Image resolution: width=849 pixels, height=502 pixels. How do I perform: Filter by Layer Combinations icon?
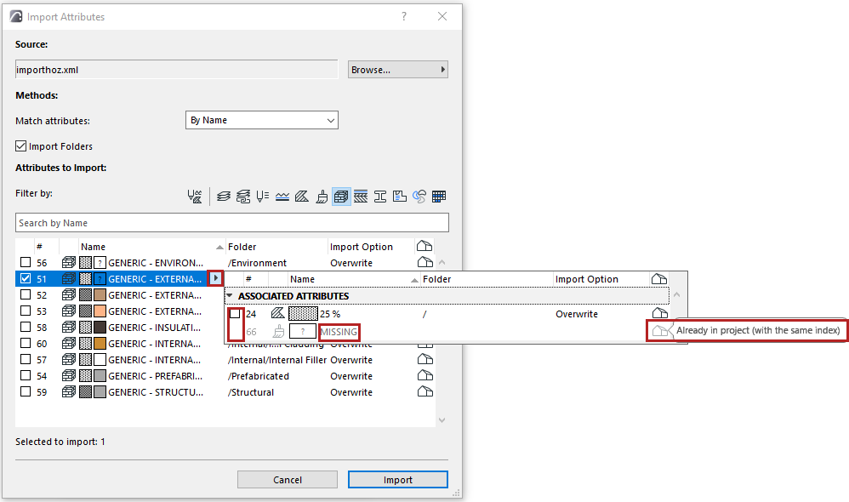(243, 197)
